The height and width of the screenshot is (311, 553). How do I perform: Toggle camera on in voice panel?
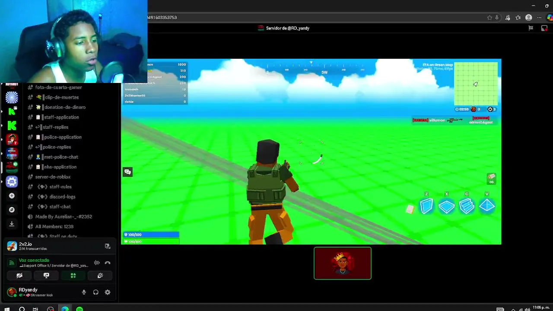tap(19, 276)
